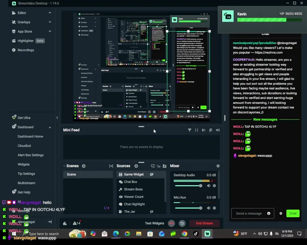Viewport: 307px width, 245px height.
Task: Expand the App Store chevron
Action: 50,31
